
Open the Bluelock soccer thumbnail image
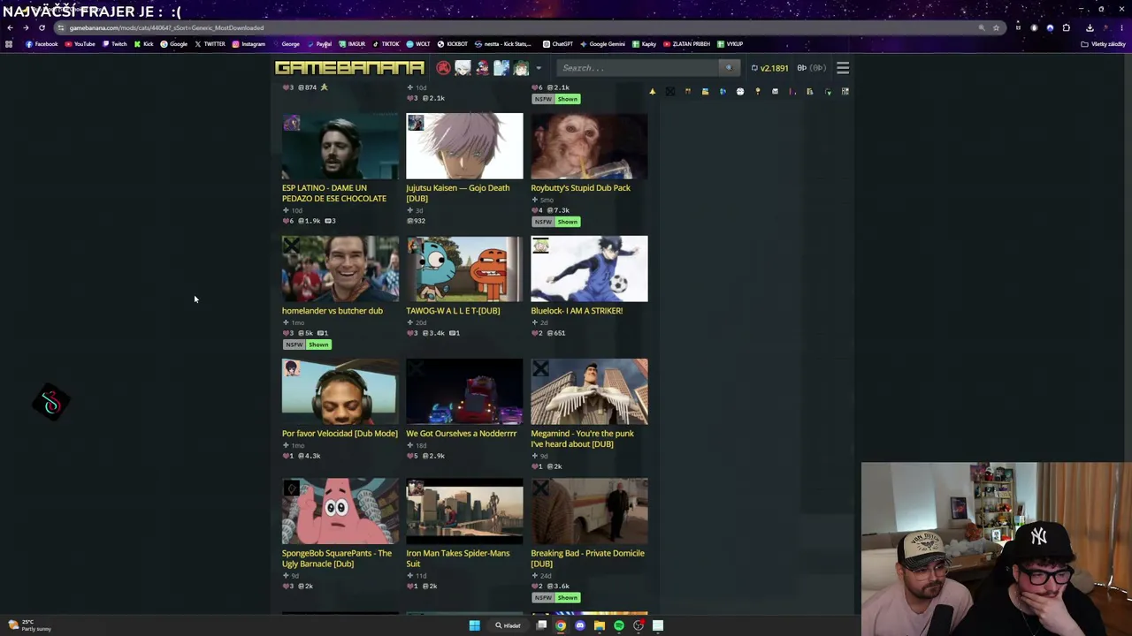tap(589, 269)
